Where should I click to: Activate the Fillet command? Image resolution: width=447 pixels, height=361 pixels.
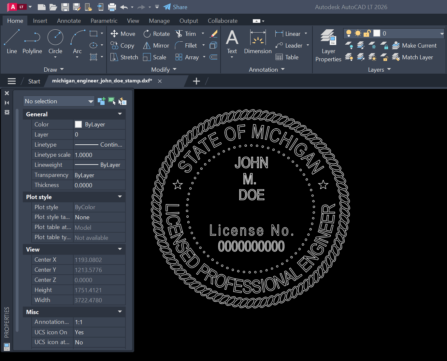click(186, 45)
